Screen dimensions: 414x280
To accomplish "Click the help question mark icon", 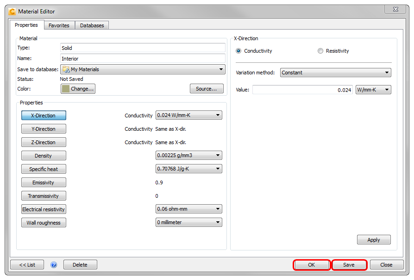I will click(54, 264).
